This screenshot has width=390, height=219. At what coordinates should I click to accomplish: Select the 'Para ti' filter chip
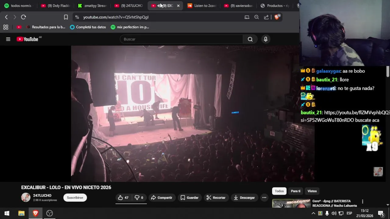296,191
